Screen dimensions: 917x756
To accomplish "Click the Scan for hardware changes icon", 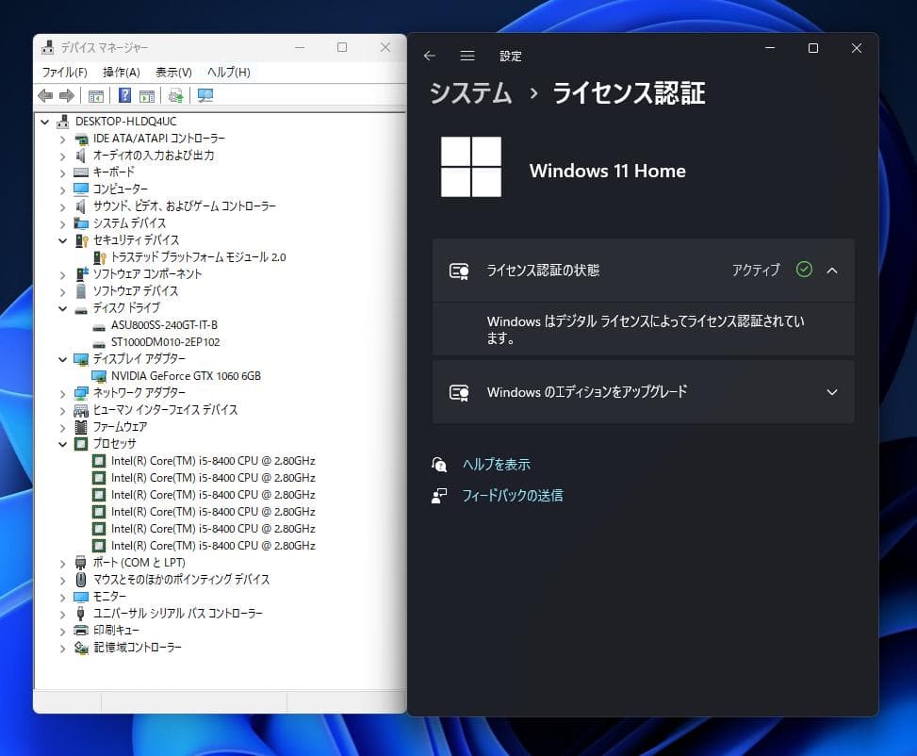I will click(175, 94).
